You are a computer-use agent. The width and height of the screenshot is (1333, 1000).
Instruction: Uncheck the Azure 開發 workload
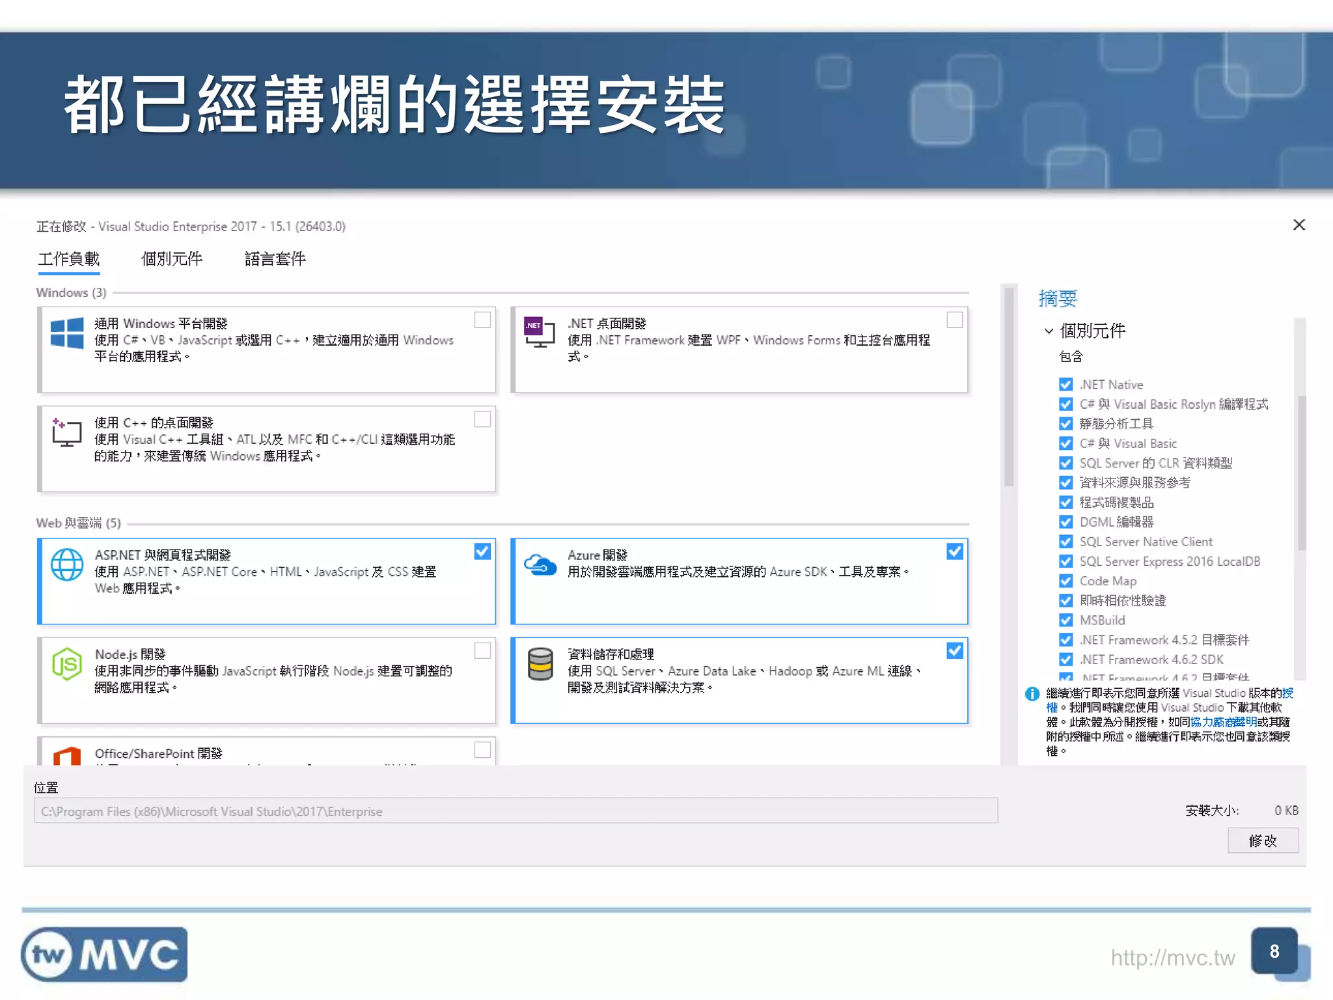(x=955, y=551)
